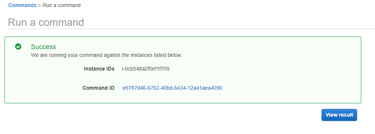Screen dimensions: 375x134
Task: Click the word 'instances' in the success message
Action: [142, 55]
